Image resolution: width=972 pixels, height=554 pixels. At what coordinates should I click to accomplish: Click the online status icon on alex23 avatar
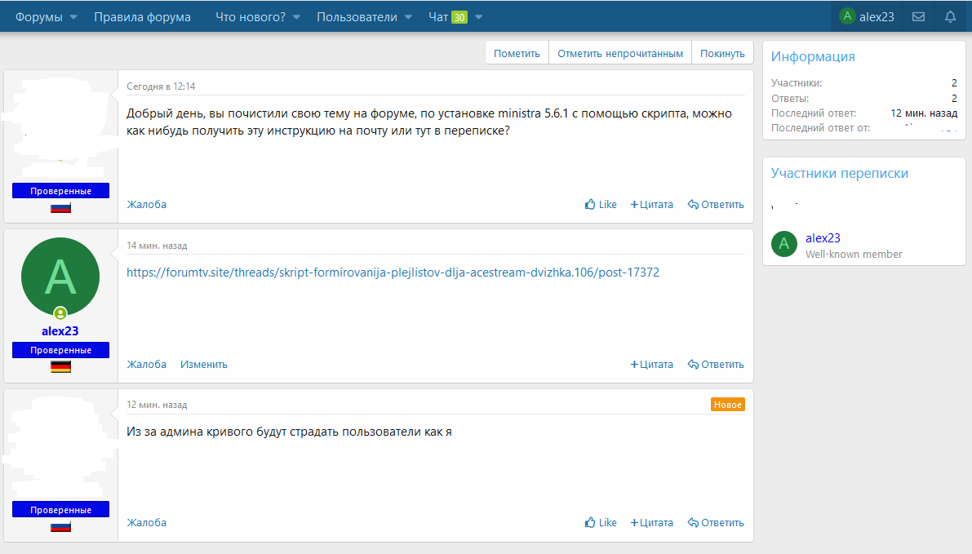[60, 313]
